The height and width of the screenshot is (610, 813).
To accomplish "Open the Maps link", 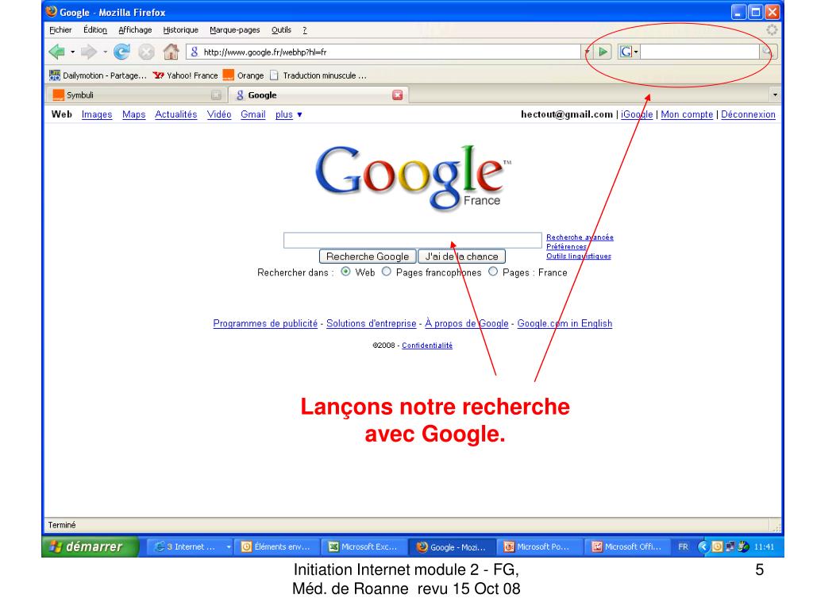I will [x=133, y=114].
